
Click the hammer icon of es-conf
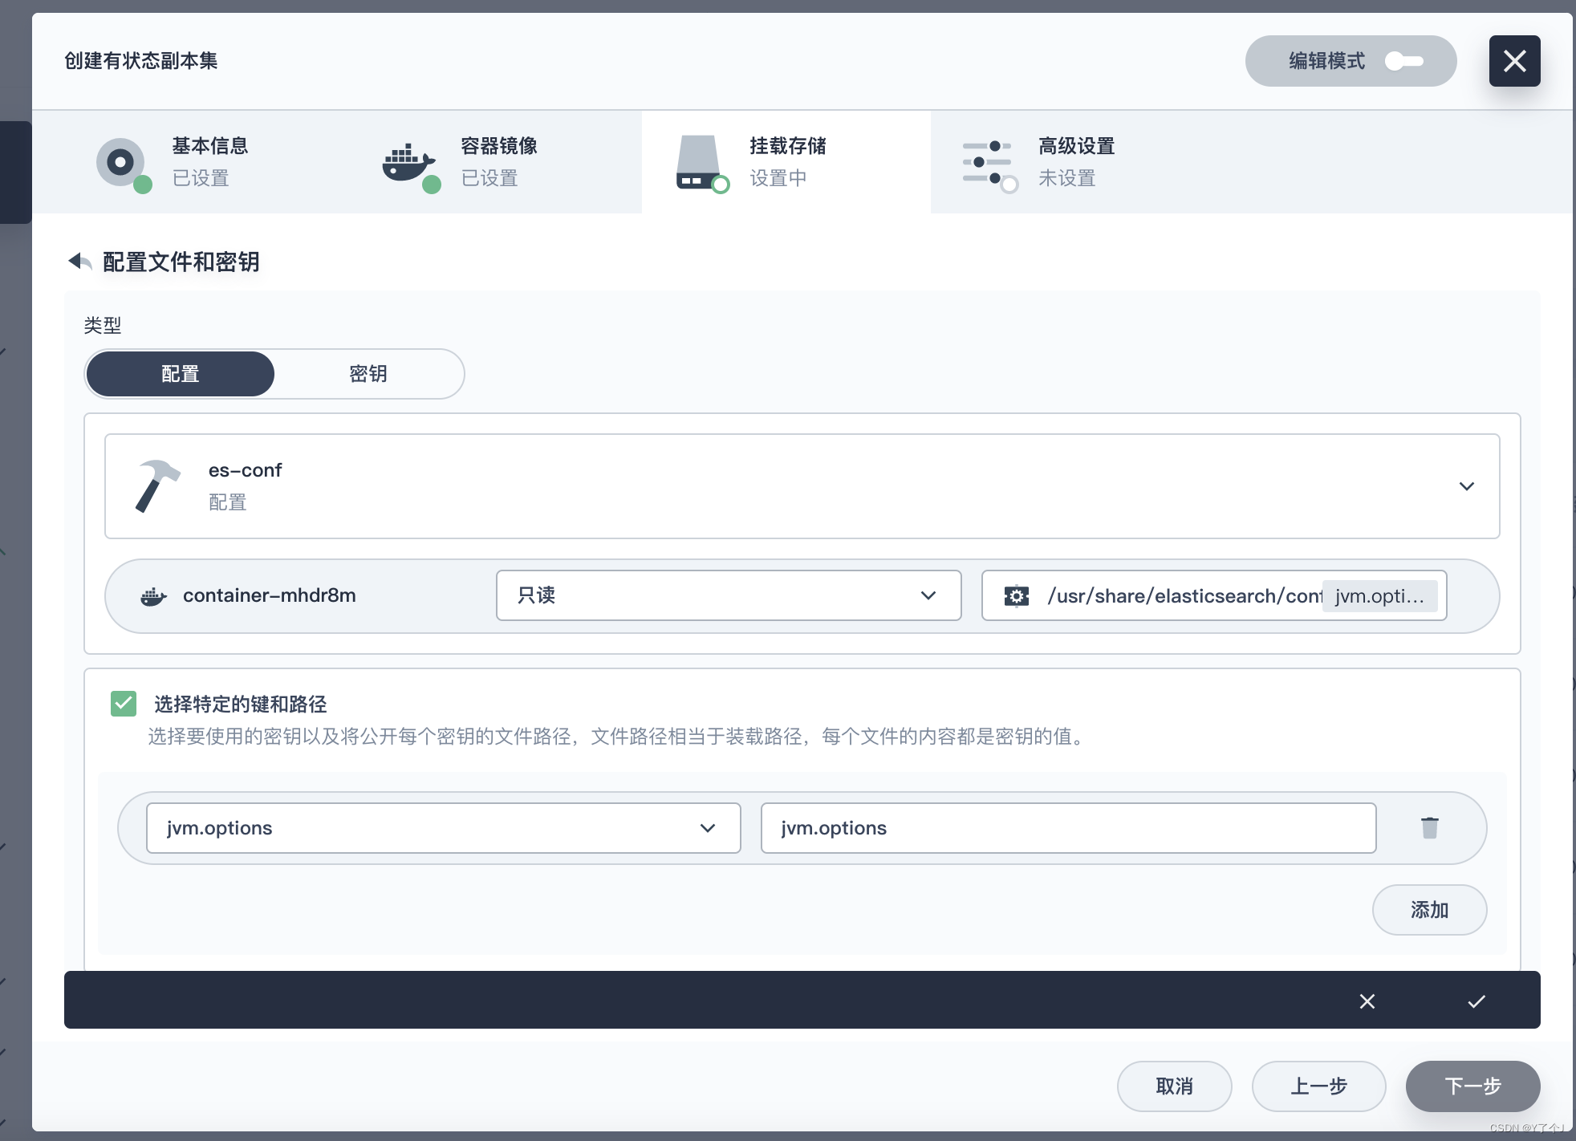click(x=157, y=485)
